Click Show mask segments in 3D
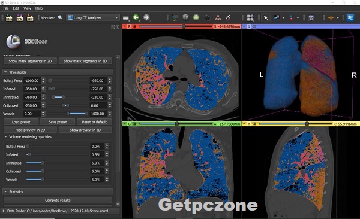The height and width of the screenshot is (219, 360). click(x=85, y=61)
